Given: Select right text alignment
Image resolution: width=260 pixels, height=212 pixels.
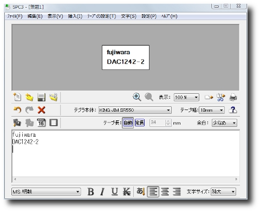Looking at the screenshot, I should click(177, 191).
